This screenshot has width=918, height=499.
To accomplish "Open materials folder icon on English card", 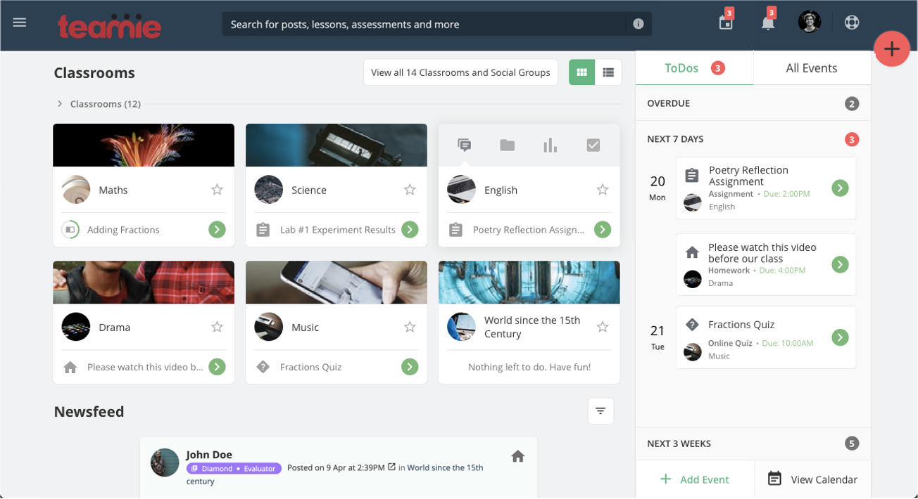I will pyautogui.click(x=508, y=145).
